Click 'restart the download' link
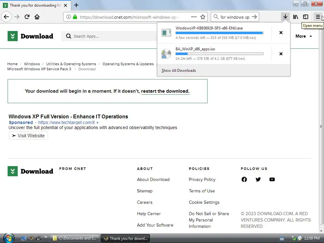The width and height of the screenshot is (324, 243). coord(165,91)
